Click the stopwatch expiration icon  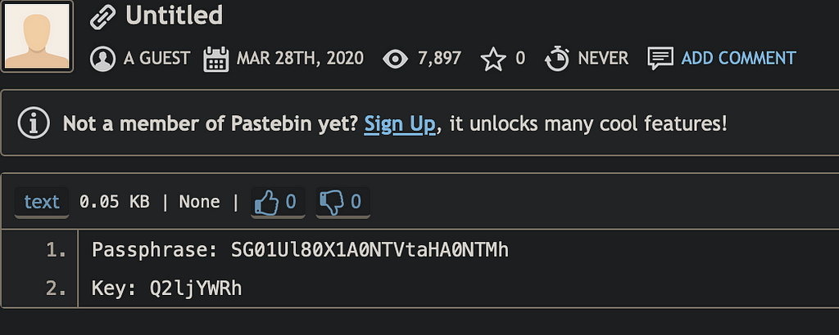[557, 59]
